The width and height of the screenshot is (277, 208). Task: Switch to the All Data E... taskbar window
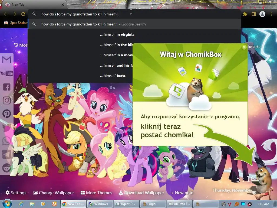tap(180, 204)
